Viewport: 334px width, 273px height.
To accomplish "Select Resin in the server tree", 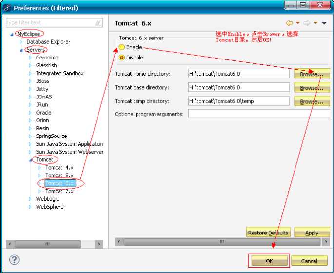I will pyautogui.click(x=42, y=128).
